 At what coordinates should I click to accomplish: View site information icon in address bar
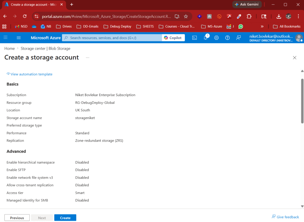click(37, 16)
